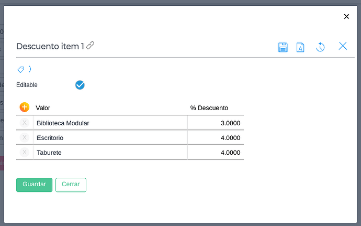Close the Descuento item form with blue X
This screenshot has width=361, height=226.
pos(343,46)
